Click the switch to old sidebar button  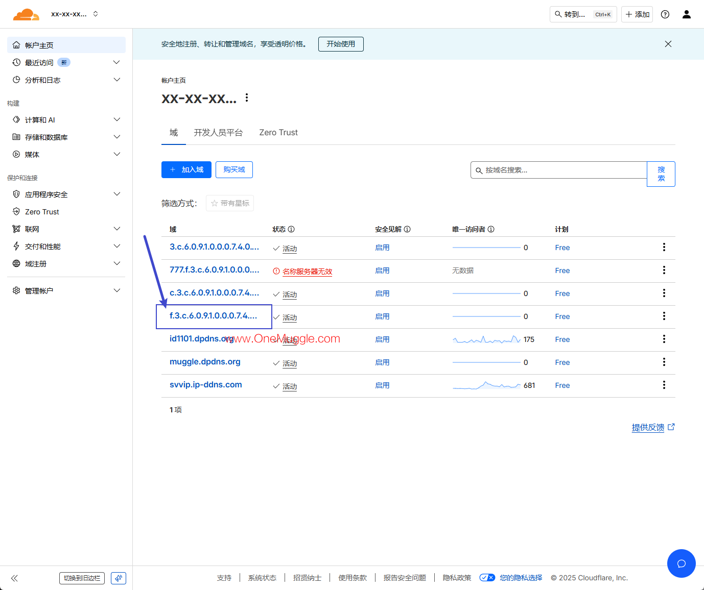pos(82,578)
